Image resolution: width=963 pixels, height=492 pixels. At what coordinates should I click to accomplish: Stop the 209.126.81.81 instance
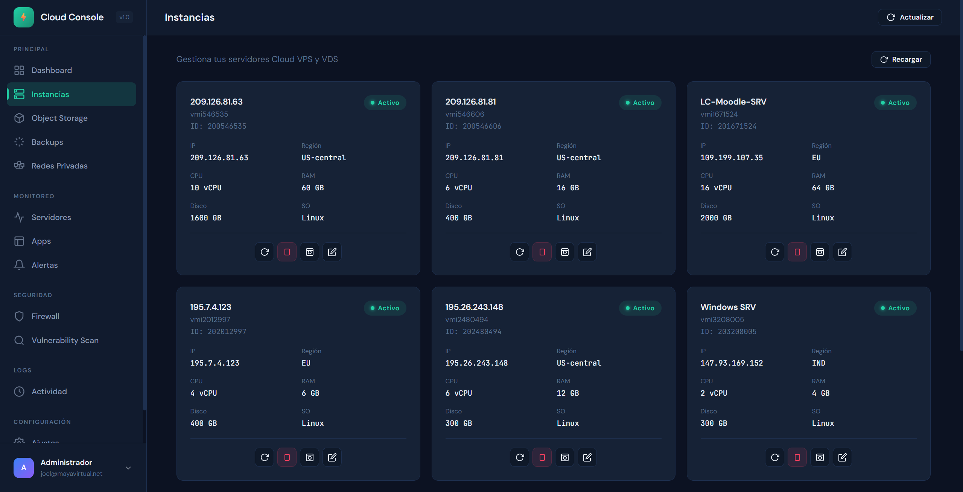tap(542, 252)
